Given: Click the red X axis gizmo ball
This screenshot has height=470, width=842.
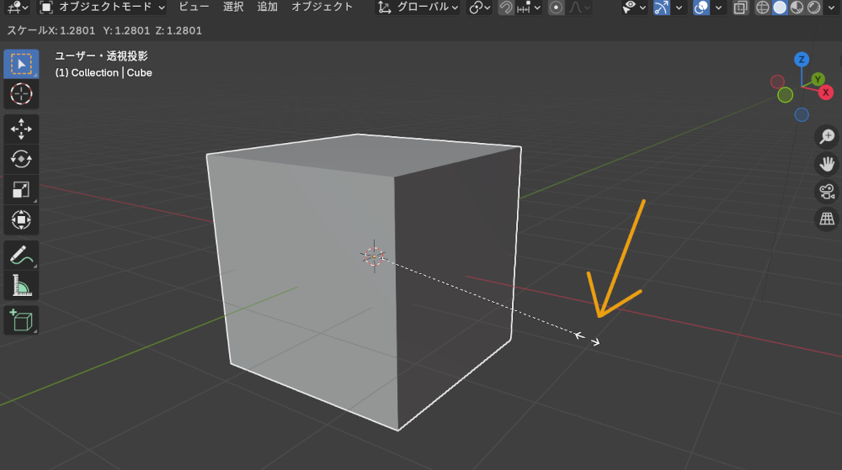Looking at the screenshot, I should [x=826, y=92].
